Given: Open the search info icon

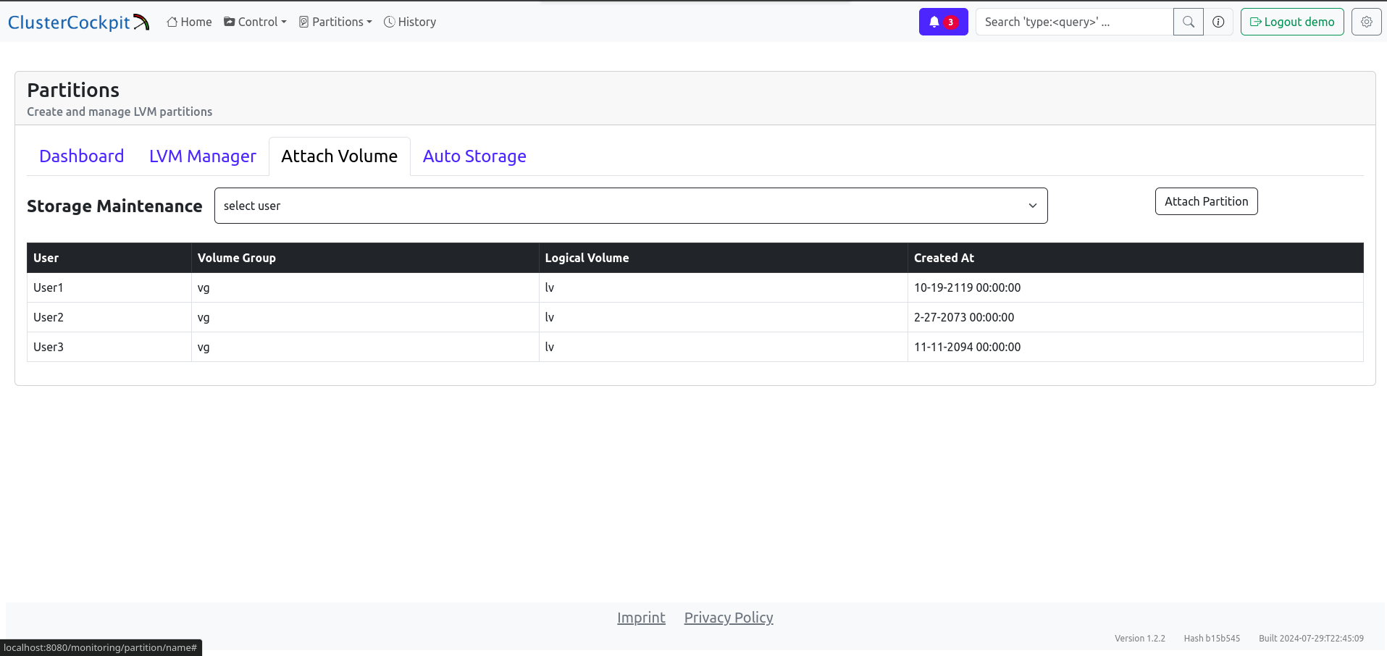Looking at the screenshot, I should click(x=1218, y=22).
